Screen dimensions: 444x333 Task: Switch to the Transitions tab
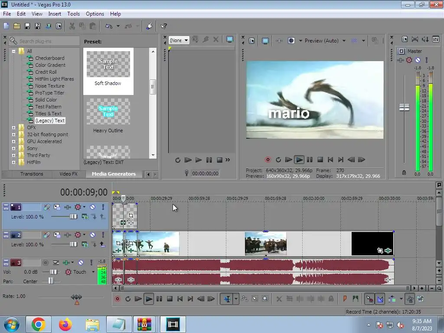[x=32, y=174]
